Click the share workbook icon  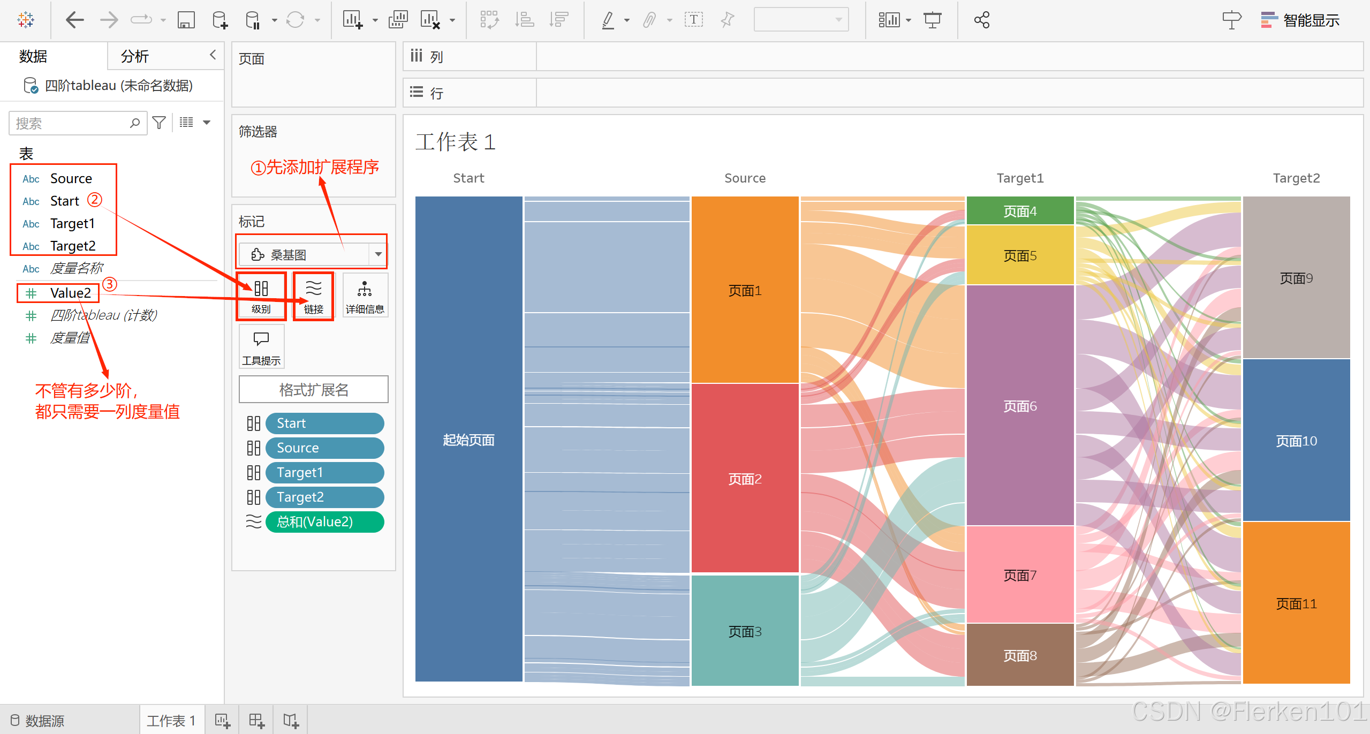[x=981, y=20]
